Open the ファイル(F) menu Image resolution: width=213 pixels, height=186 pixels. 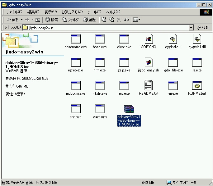click(x=14, y=12)
